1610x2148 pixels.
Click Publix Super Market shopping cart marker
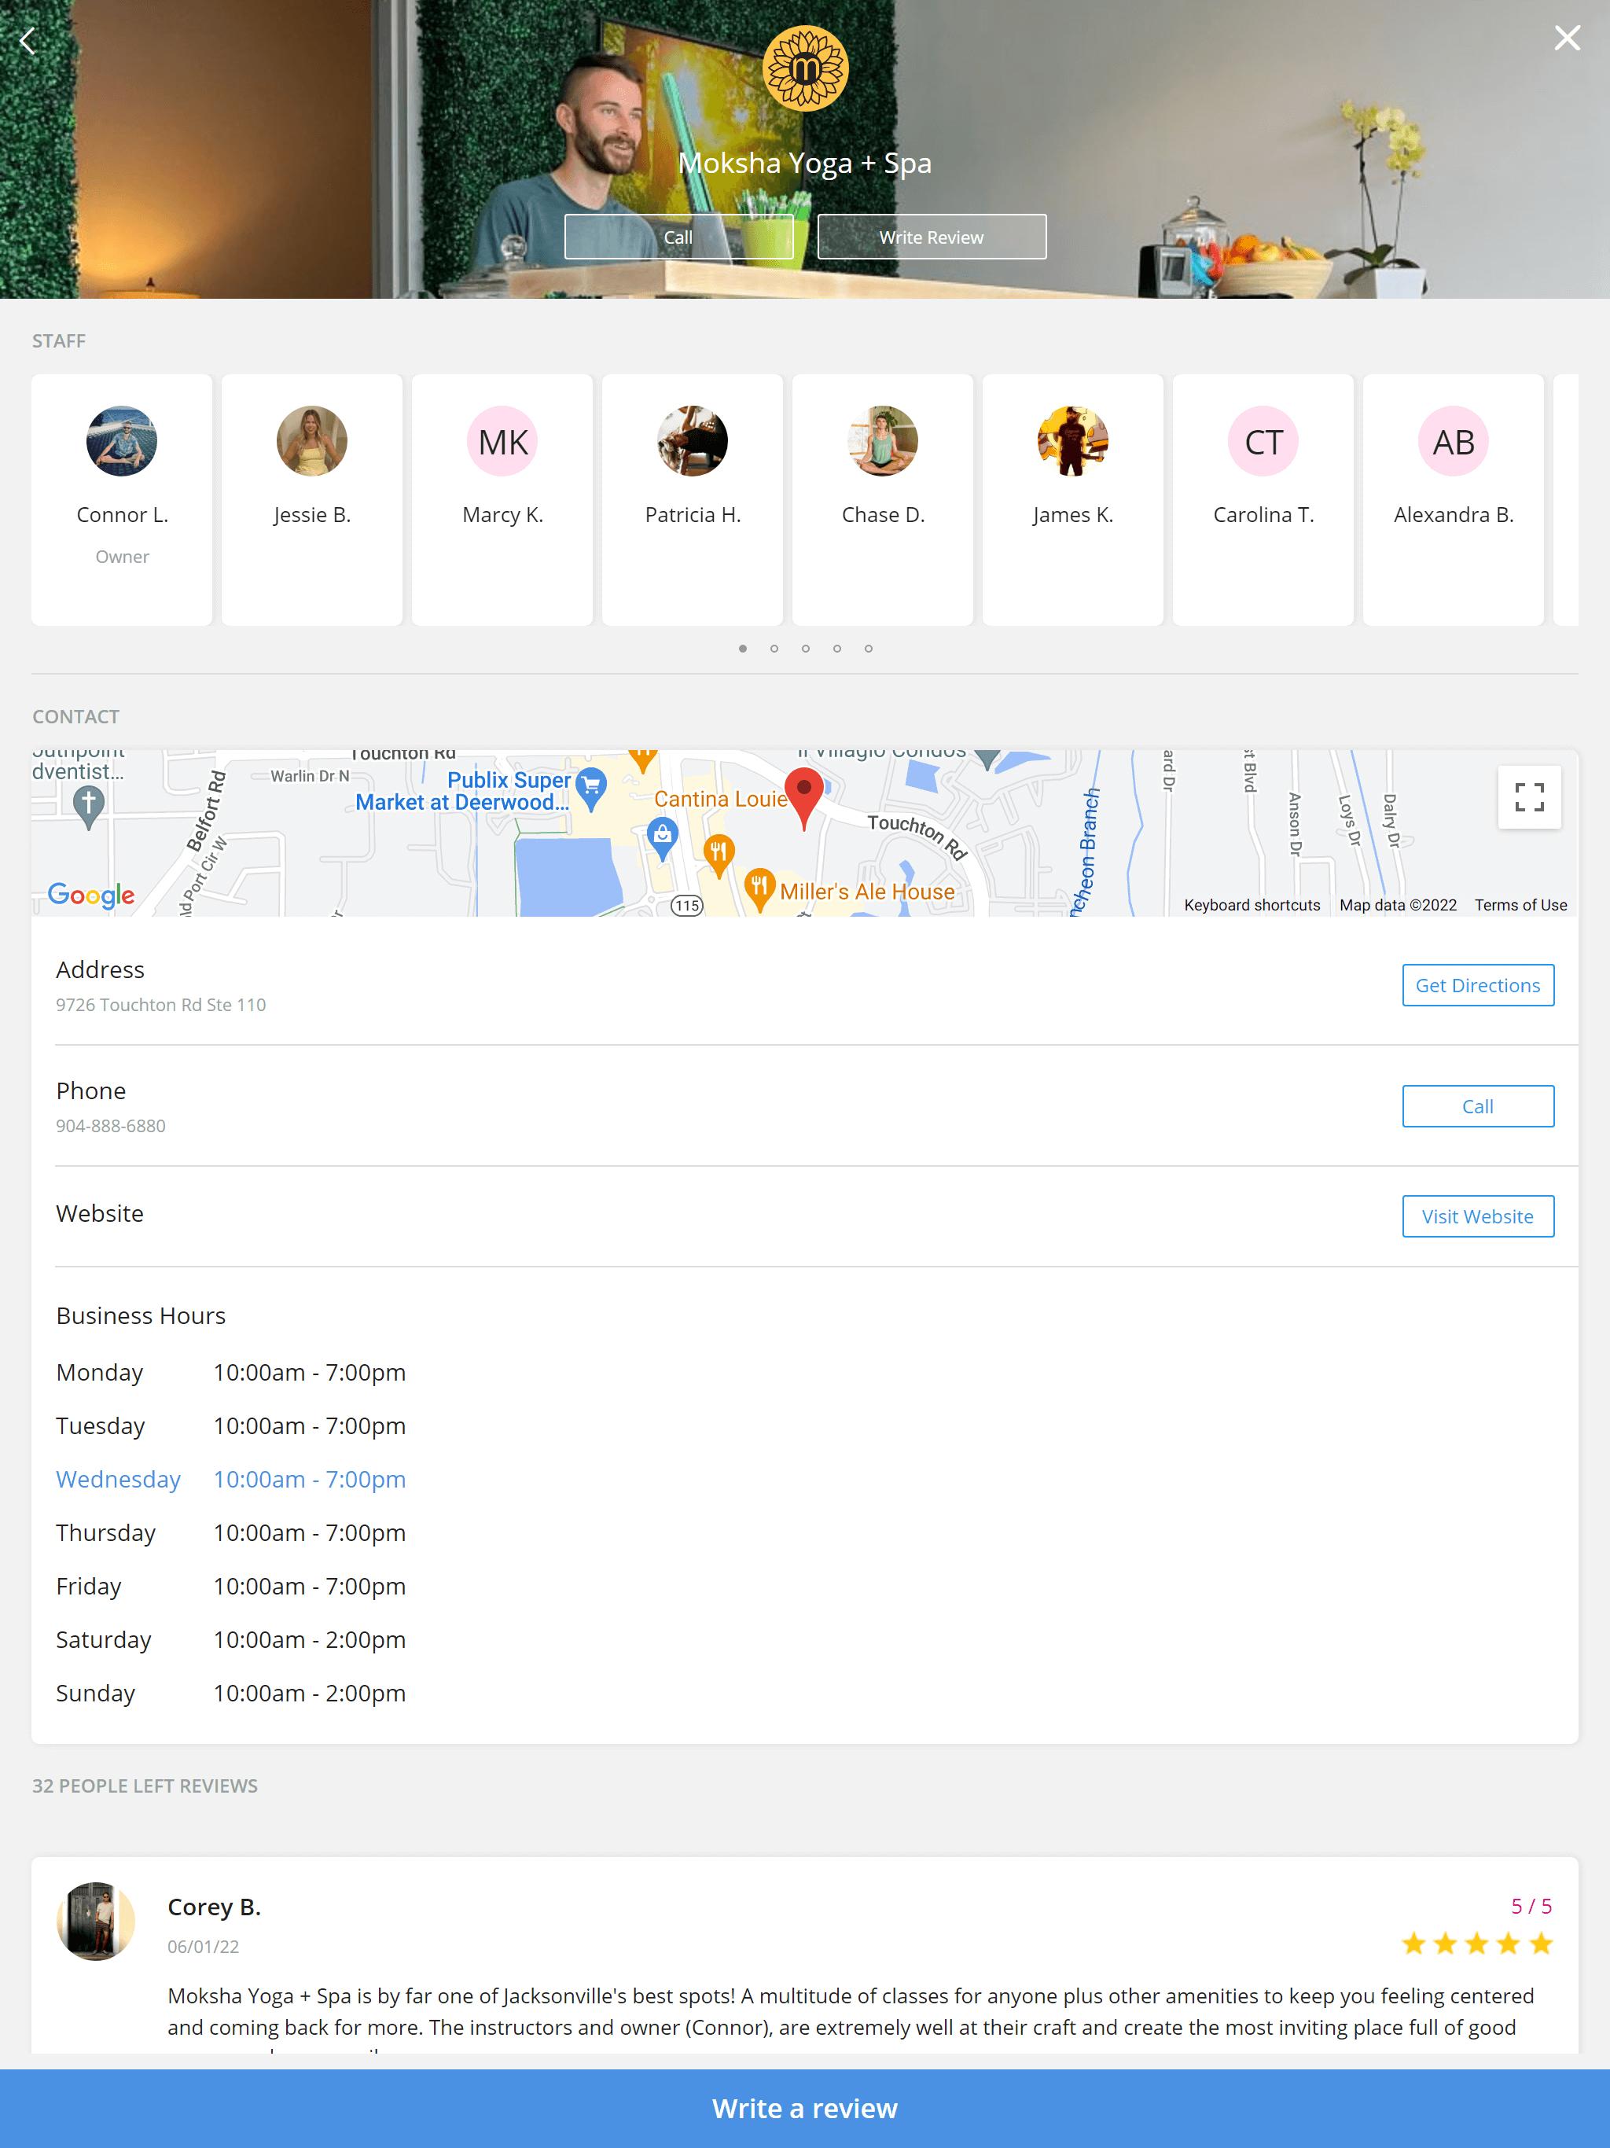pyautogui.click(x=591, y=789)
